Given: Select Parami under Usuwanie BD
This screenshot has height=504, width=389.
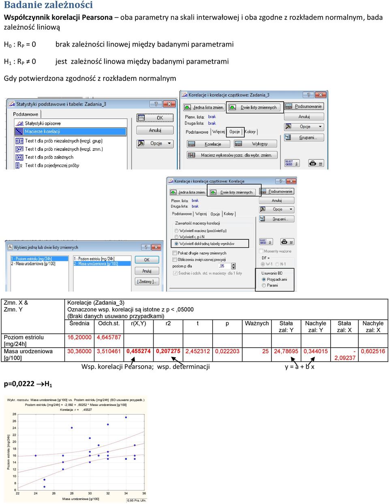Looking at the screenshot, I should click(270, 285).
